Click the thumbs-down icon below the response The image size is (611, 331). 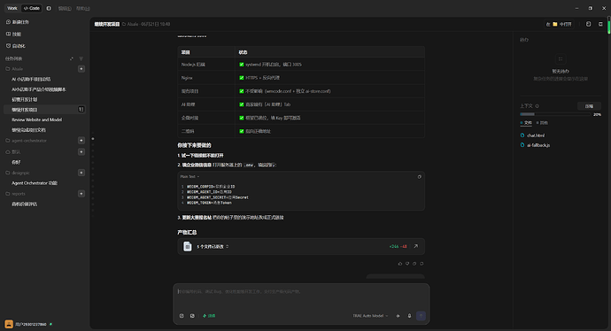pos(407,264)
